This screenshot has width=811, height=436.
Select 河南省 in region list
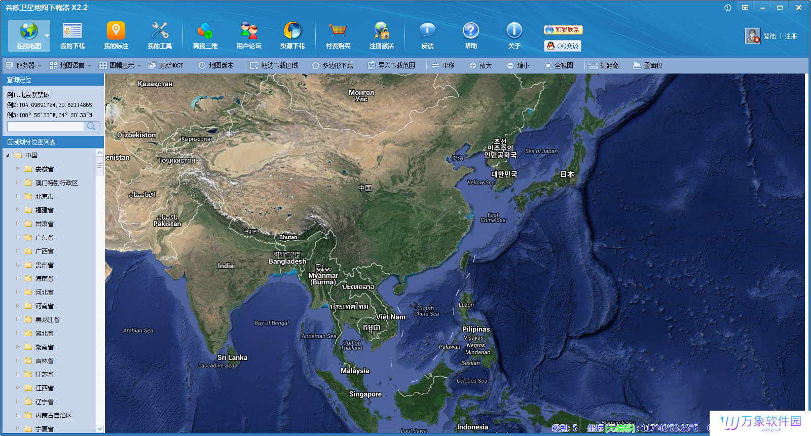44,306
